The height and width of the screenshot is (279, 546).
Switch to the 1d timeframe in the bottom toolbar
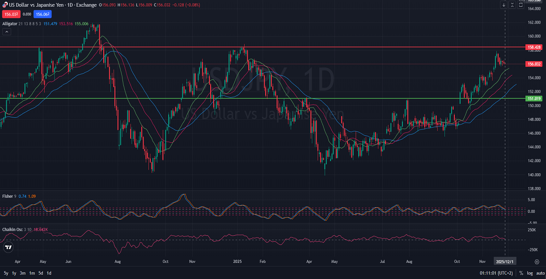point(49,272)
